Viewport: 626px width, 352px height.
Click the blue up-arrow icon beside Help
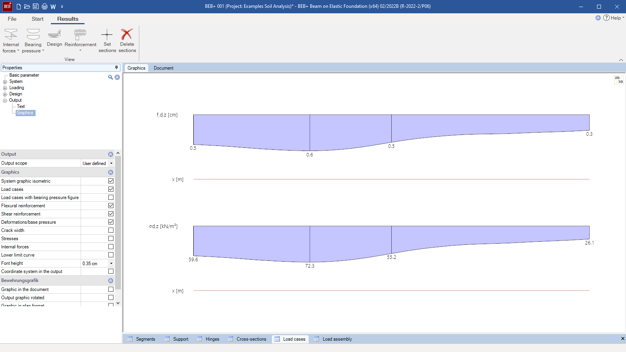pyautogui.click(x=598, y=18)
